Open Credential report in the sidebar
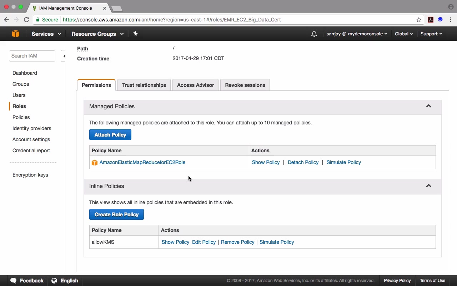Viewport: 457px width, 286px height. coord(31,151)
